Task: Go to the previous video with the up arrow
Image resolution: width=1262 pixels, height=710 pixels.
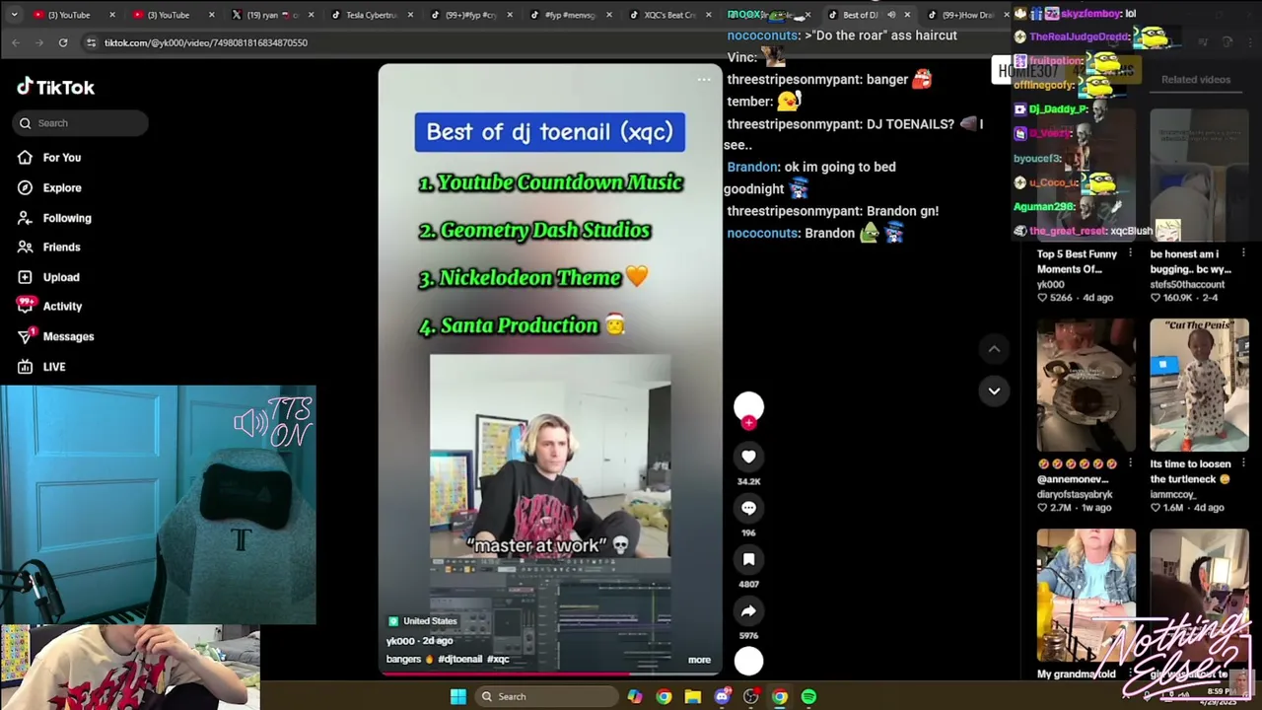Action: coord(994,349)
